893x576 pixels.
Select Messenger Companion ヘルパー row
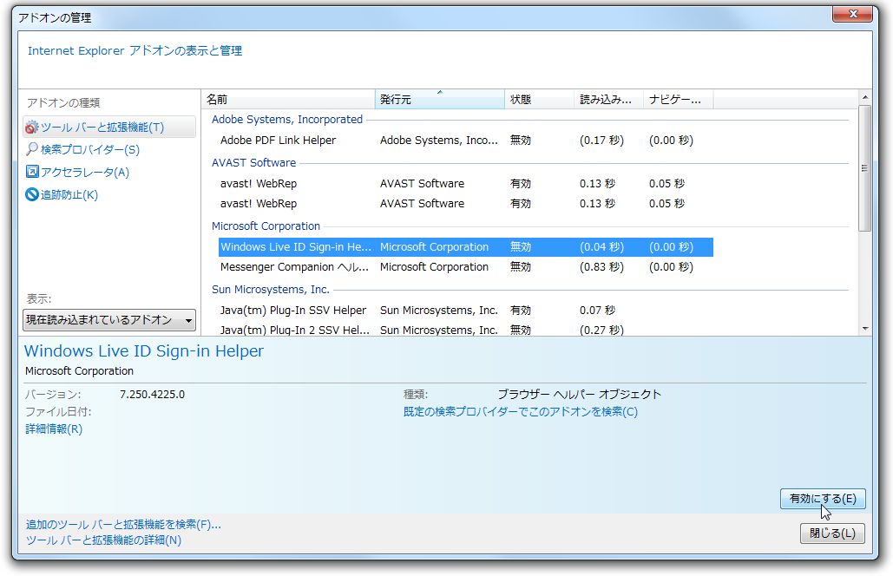466,267
